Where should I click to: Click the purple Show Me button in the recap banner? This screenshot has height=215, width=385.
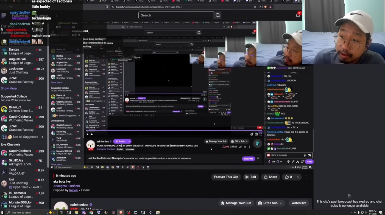249,159
